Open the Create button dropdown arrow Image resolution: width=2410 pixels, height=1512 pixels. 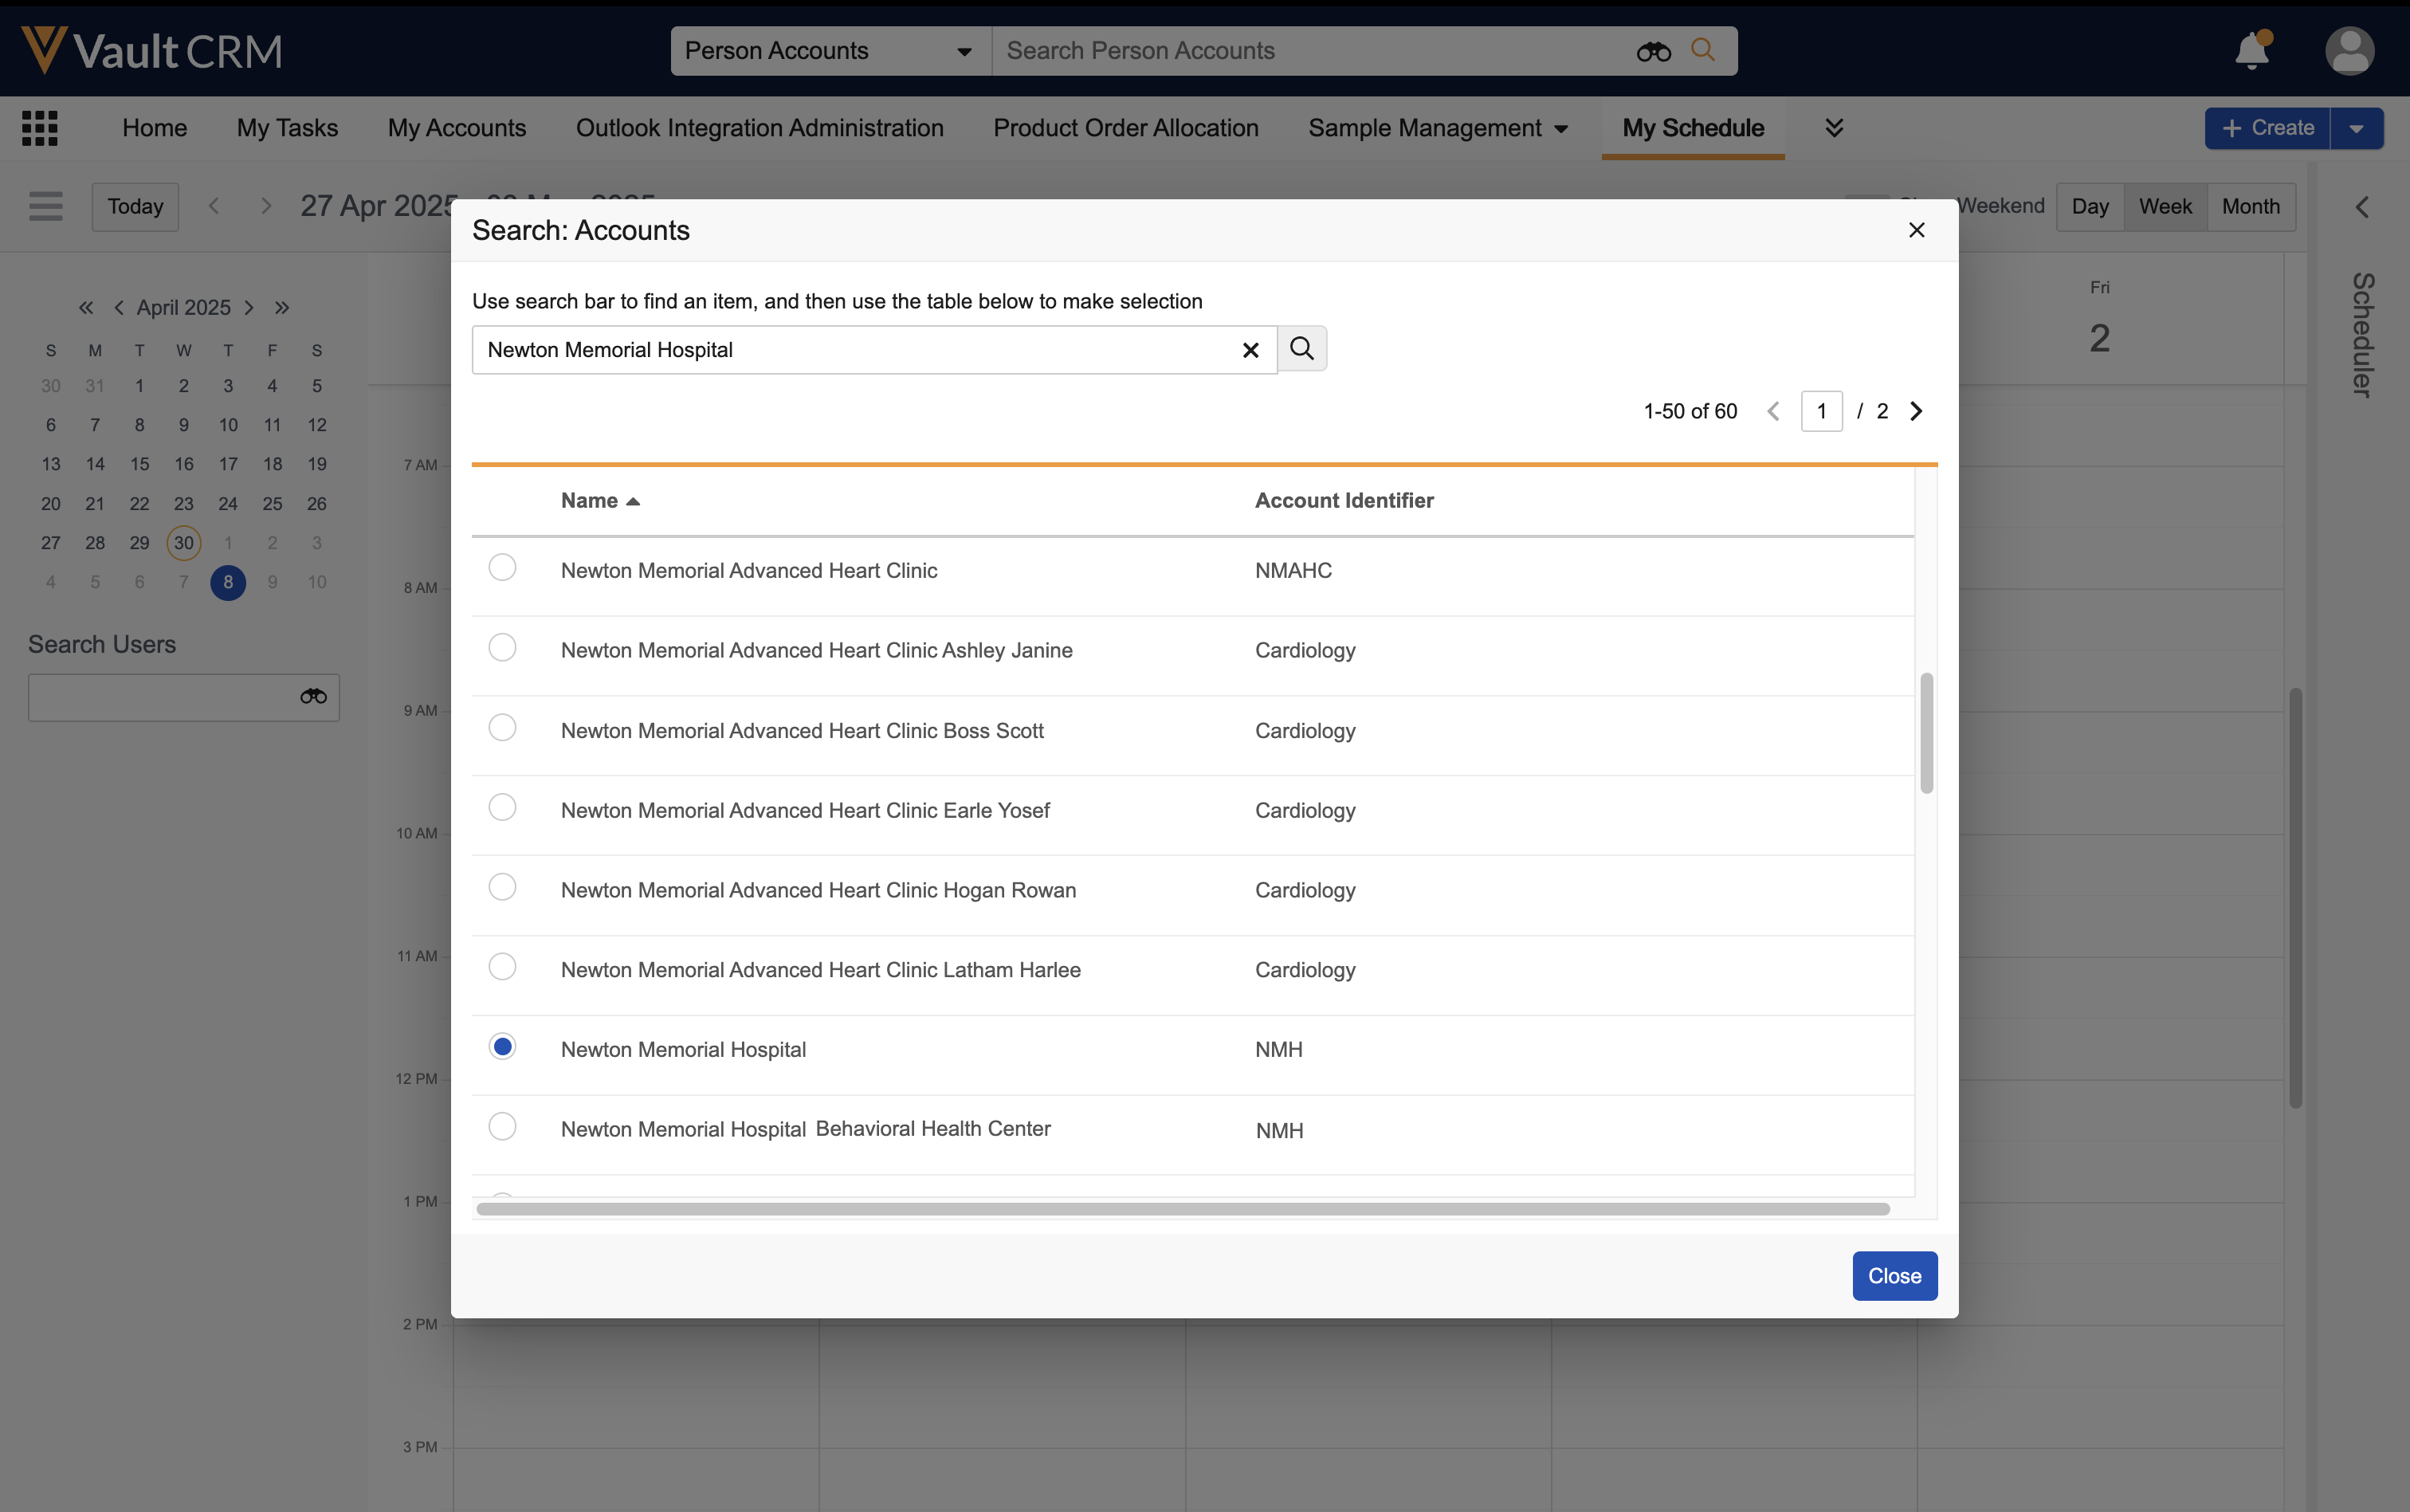coord(2356,128)
